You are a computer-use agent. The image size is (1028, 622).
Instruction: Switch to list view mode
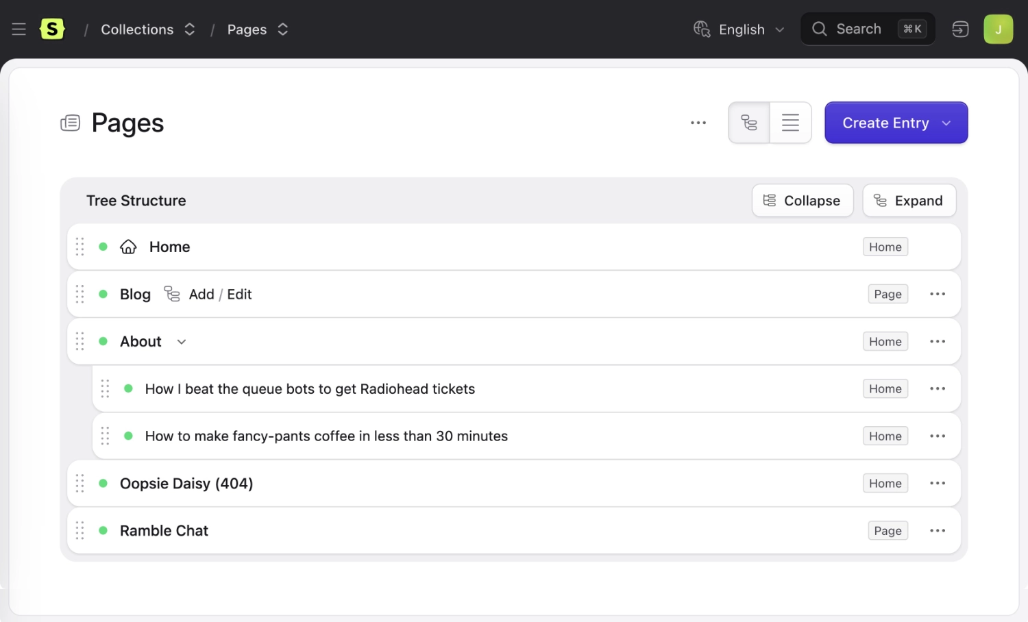[x=790, y=123]
